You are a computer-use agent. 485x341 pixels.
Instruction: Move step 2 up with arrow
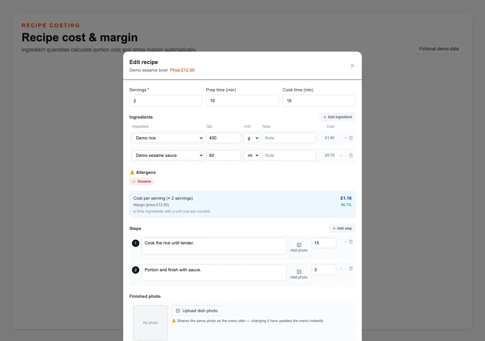coord(341,269)
